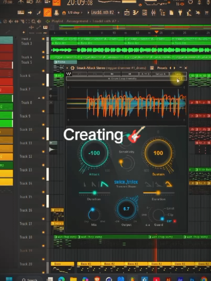The width and height of the screenshot is (211, 281).
Task: Open Windows Start menu on taskbar
Action: [x=9, y=279]
